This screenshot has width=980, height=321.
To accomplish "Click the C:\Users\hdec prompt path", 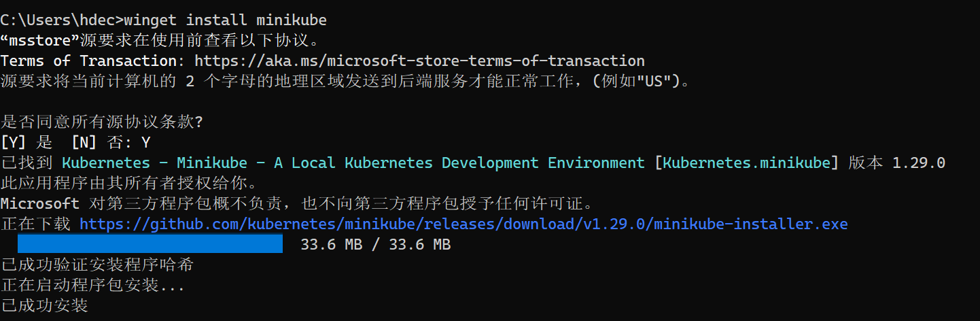I will tap(61, 20).
